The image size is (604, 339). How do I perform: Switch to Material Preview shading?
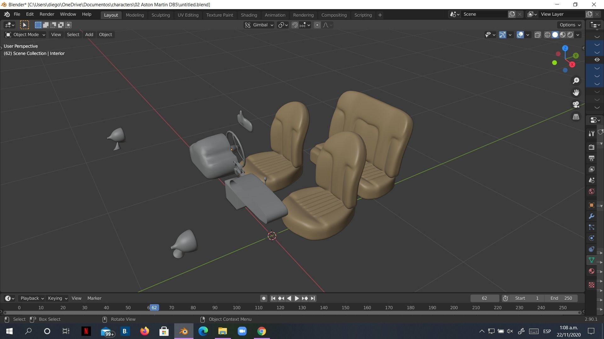click(x=562, y=35)
